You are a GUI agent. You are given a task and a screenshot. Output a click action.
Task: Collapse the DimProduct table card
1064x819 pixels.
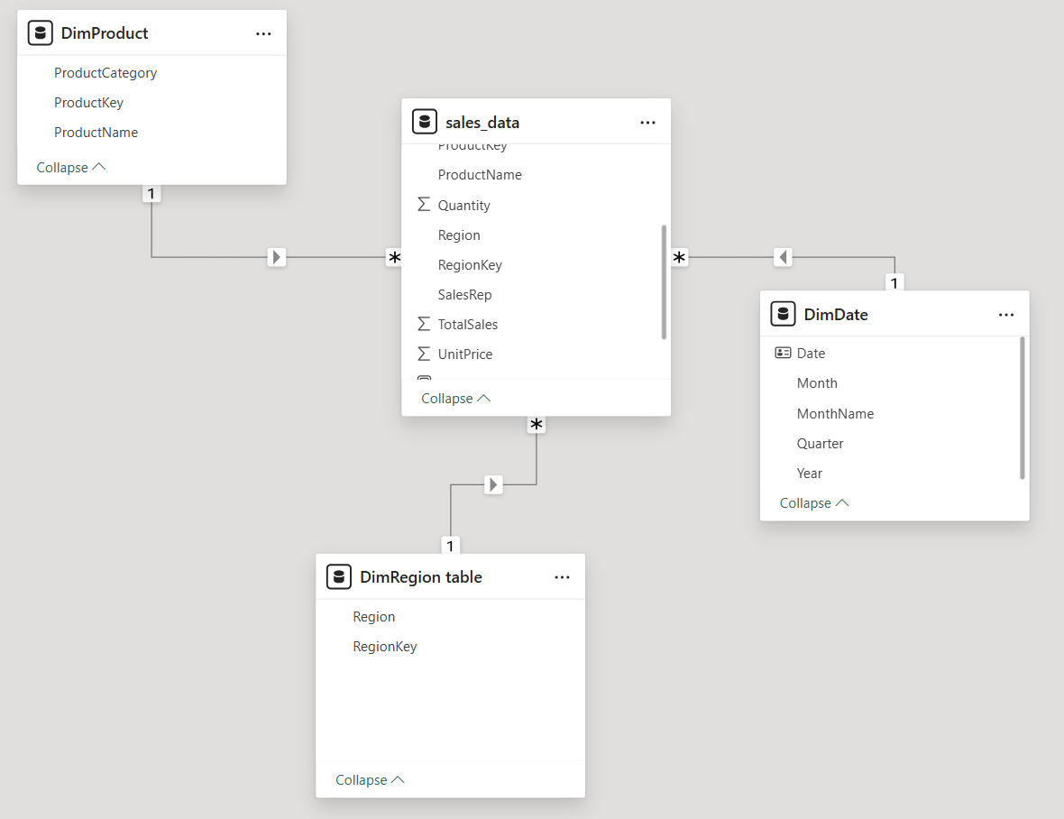click(x=71, y=167)
